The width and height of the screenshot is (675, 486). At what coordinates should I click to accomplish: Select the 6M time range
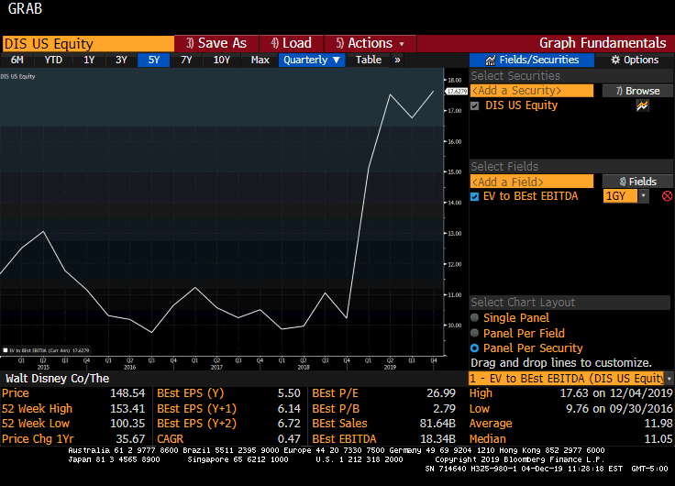tap(17, 60)
